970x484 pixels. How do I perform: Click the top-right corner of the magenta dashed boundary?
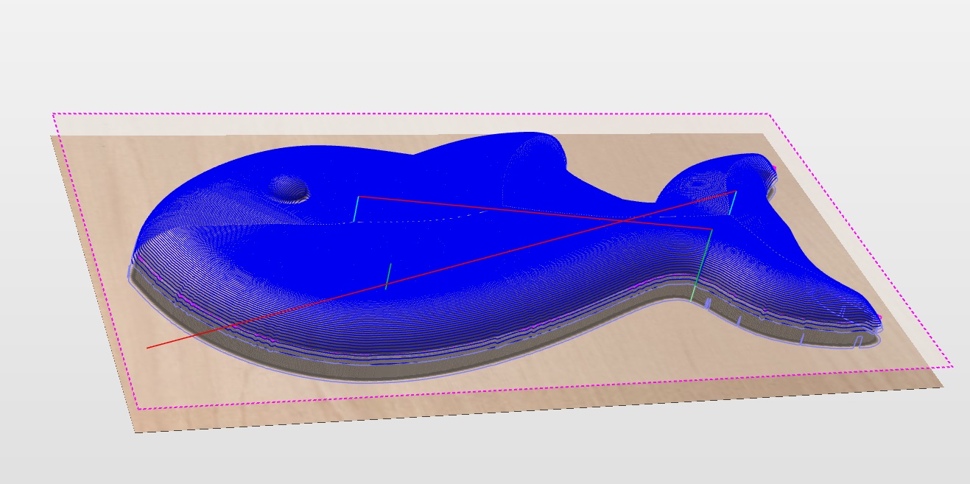(768, 114)
